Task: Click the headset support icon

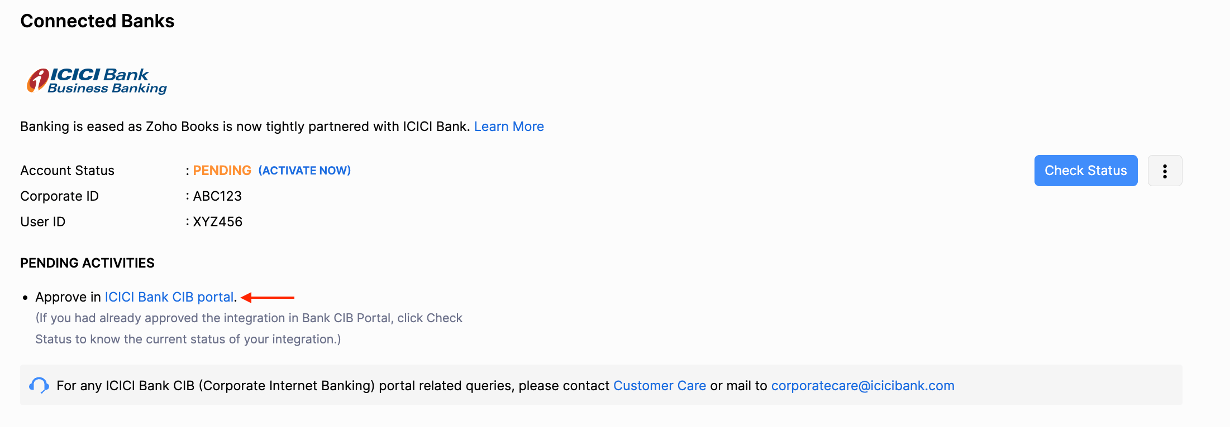Action: pos(39,385)
